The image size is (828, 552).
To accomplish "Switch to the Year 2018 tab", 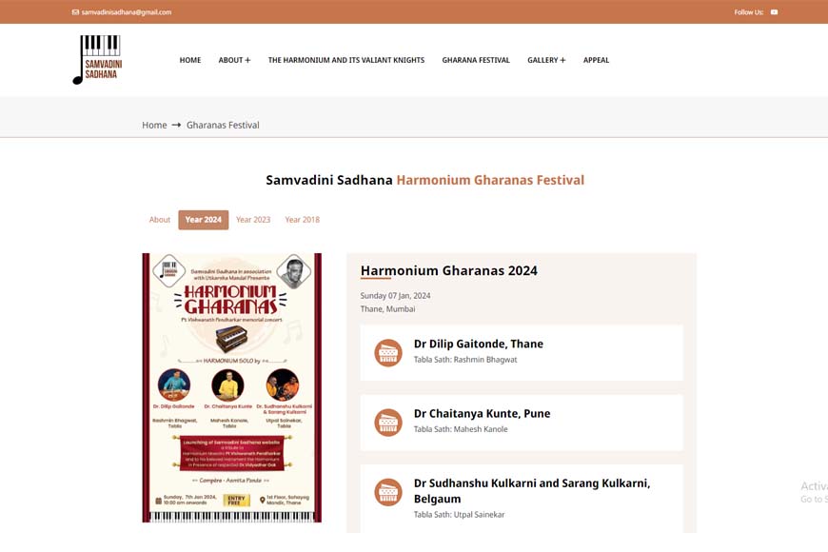I will [x=303, y=220].
